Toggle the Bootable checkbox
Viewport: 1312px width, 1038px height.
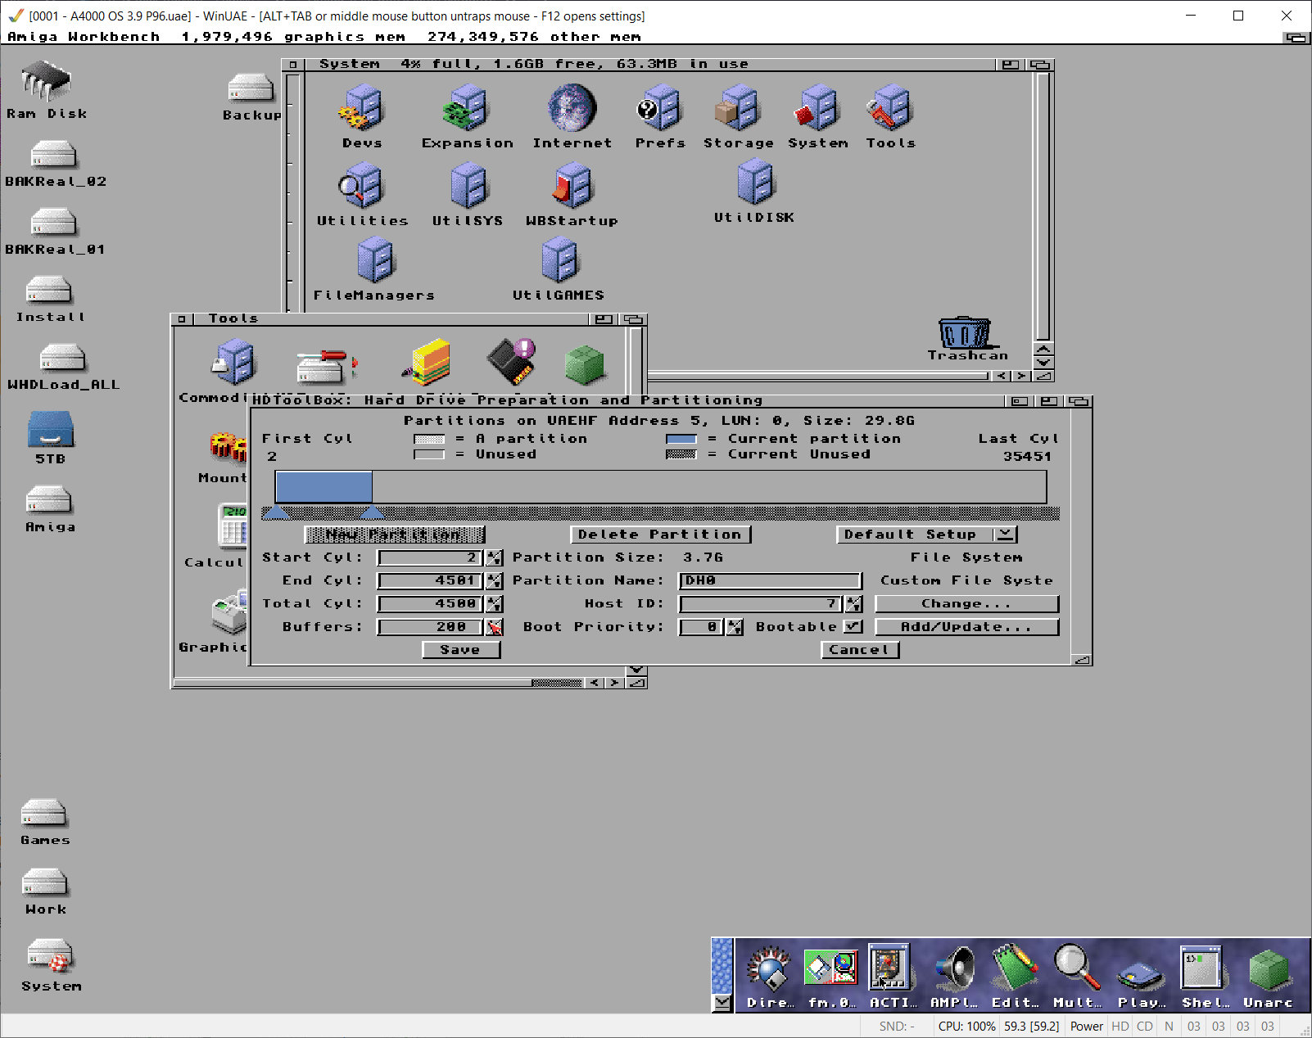pos(853,626)
